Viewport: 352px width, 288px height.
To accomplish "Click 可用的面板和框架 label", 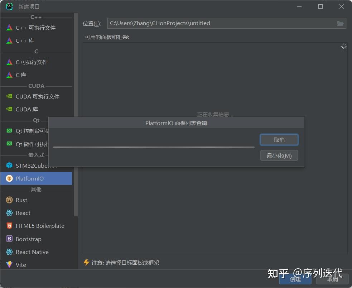I will (107, 37).
